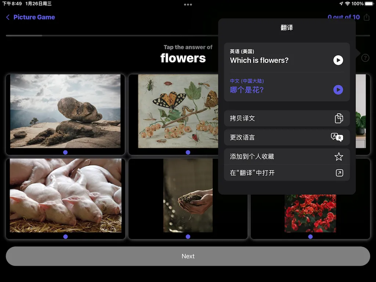Viewport: 376px width, 282px height.
Task: Go back via the Picture Game link
Action: [x=34, y=17]
